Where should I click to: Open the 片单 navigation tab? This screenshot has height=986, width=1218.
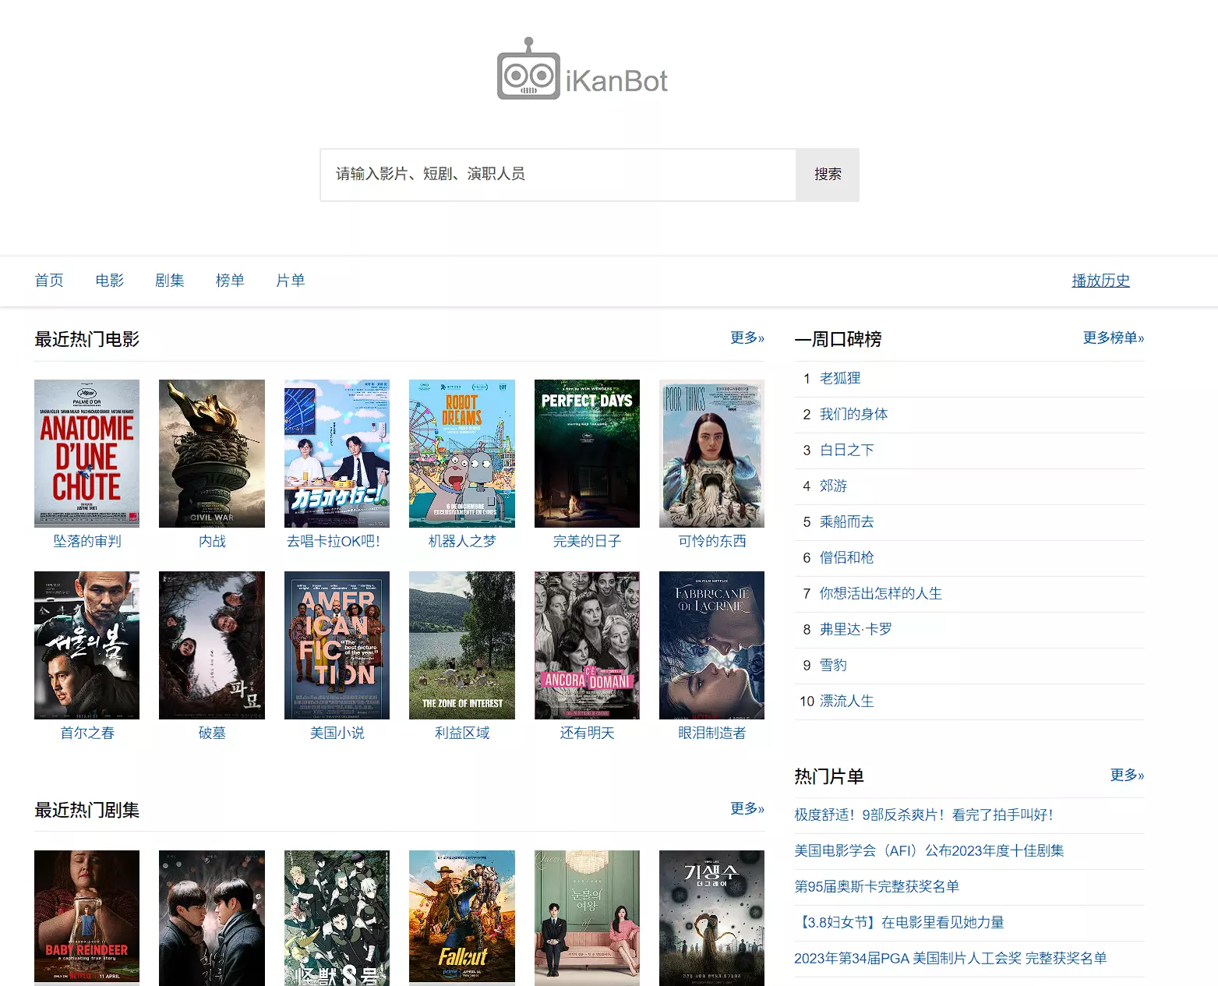point(290,281)
